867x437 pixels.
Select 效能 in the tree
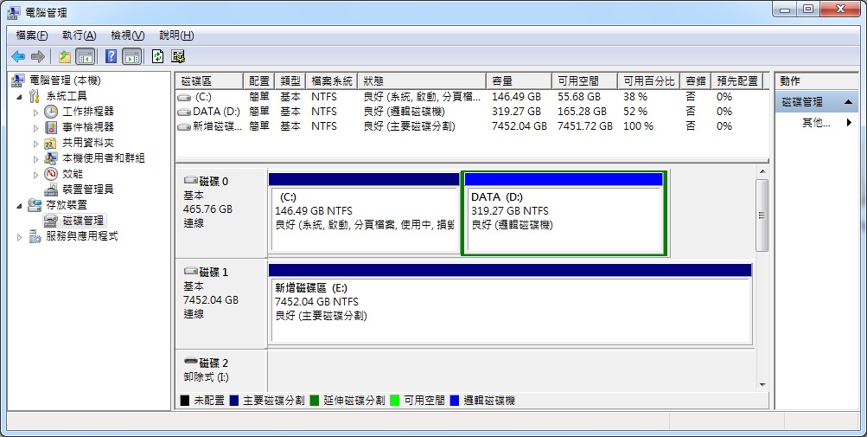point(73,174)
